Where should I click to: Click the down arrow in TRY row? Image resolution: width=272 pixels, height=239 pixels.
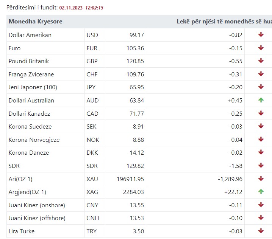(x=261, y=231)
